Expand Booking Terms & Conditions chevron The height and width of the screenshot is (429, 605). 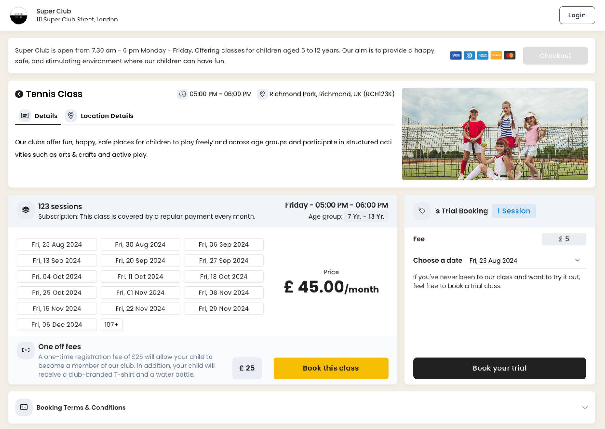pos(585,408)
